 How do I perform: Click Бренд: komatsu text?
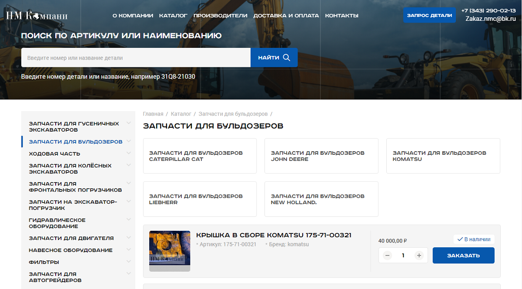[289, 244]
